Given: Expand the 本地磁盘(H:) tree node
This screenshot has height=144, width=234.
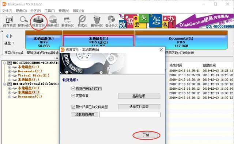Looking at the screenshot, I should (x=10, y=88).
